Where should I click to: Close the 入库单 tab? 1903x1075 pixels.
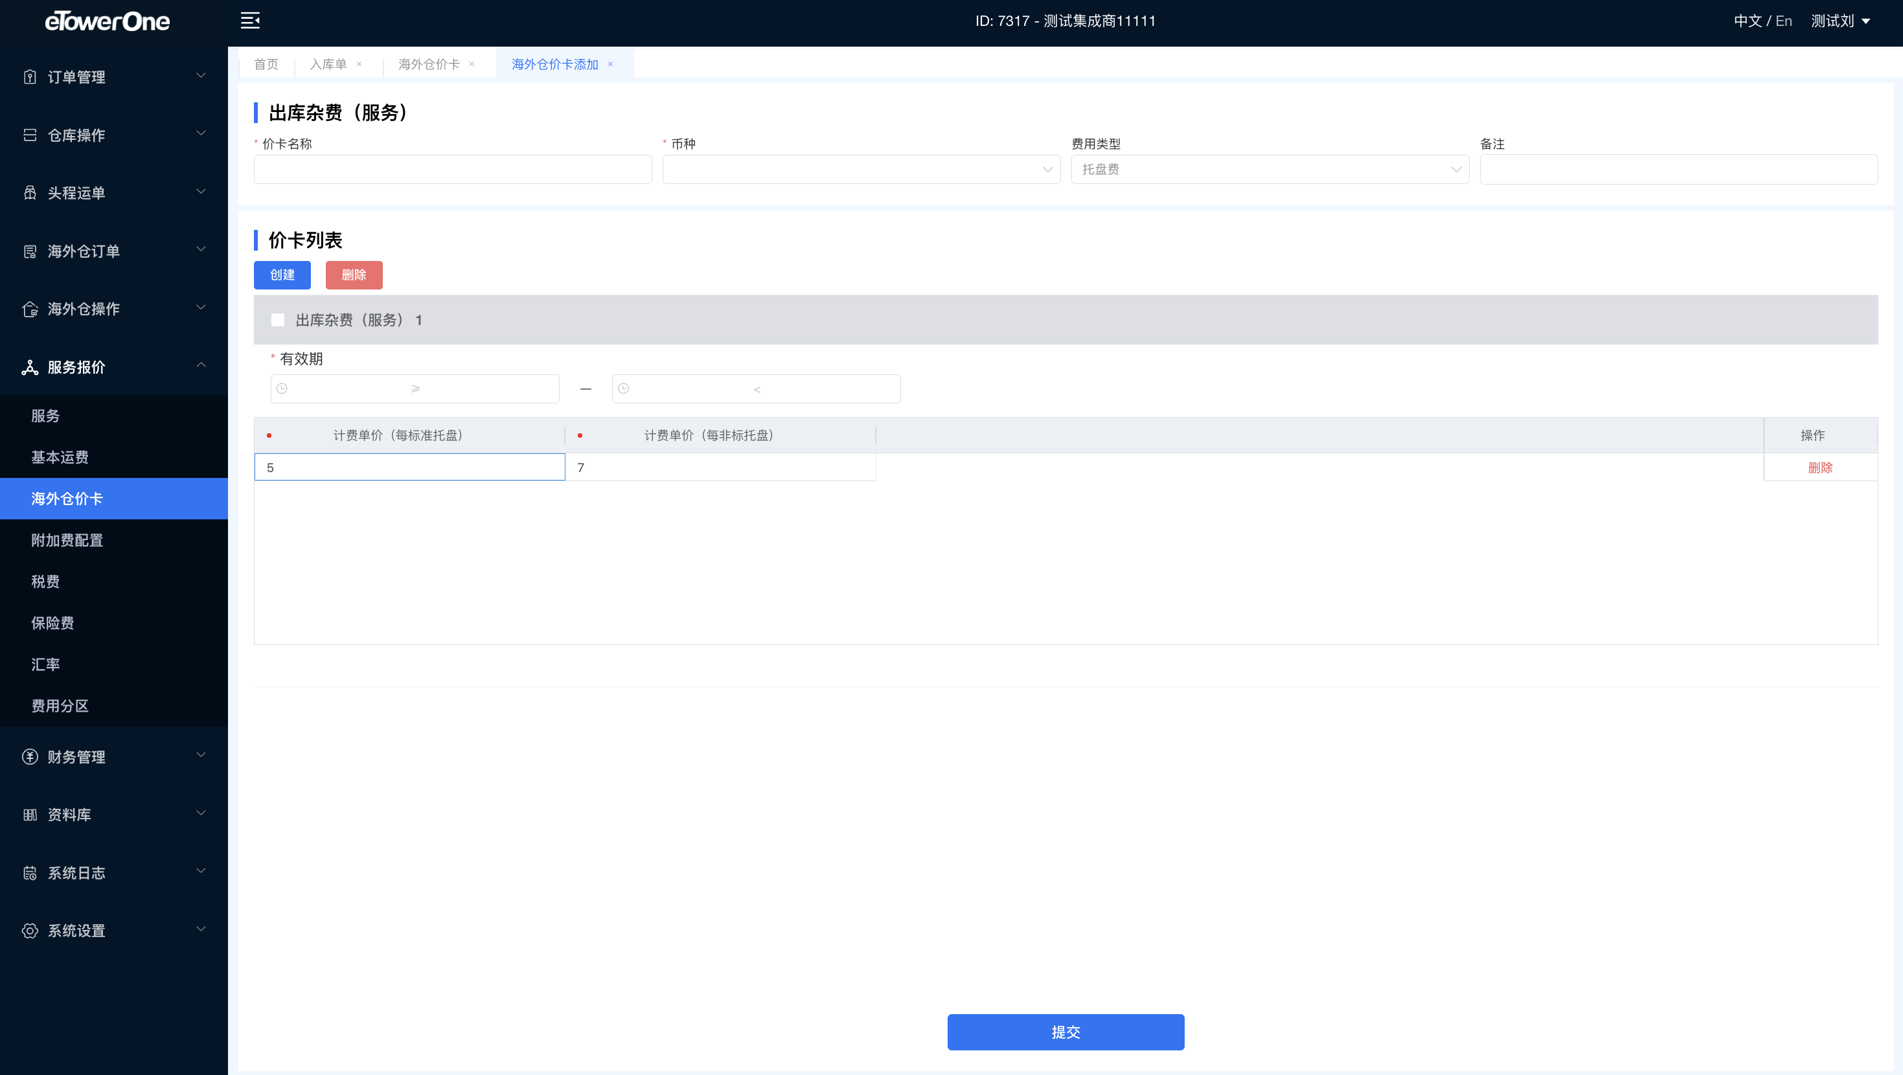coord(359,64)
